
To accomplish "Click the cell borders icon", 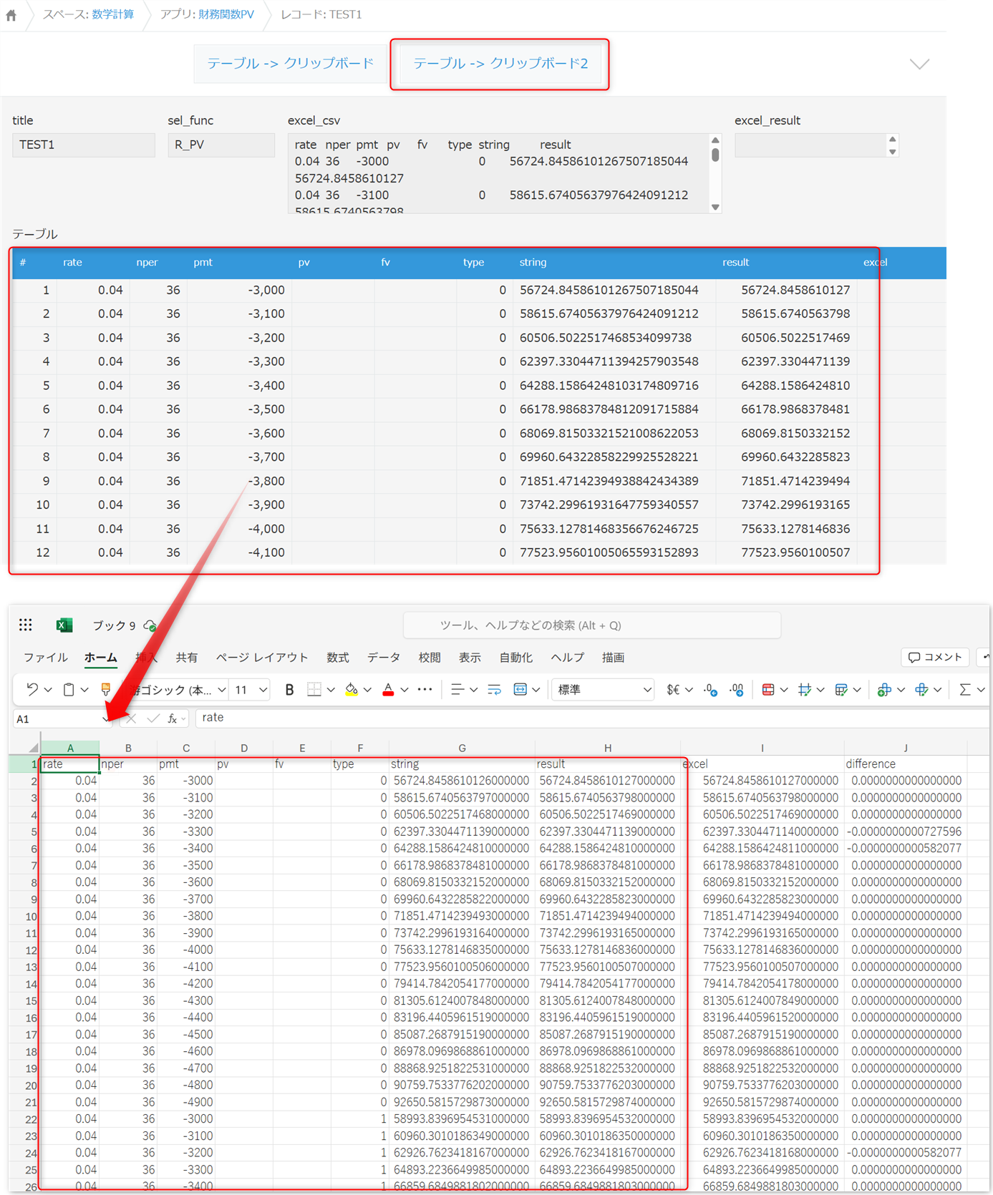I will point(314,689).
